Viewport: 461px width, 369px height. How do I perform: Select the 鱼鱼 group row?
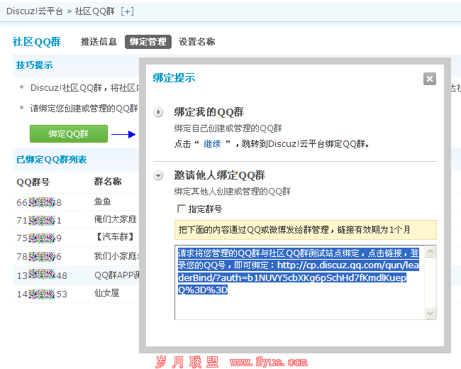(x=76, y=202)
